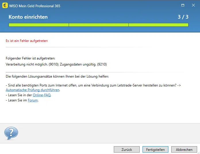Image resolution: width=200 pixels, height=154 pixels.
Task: Click the last progress bar segment
Action: point(158,25)
